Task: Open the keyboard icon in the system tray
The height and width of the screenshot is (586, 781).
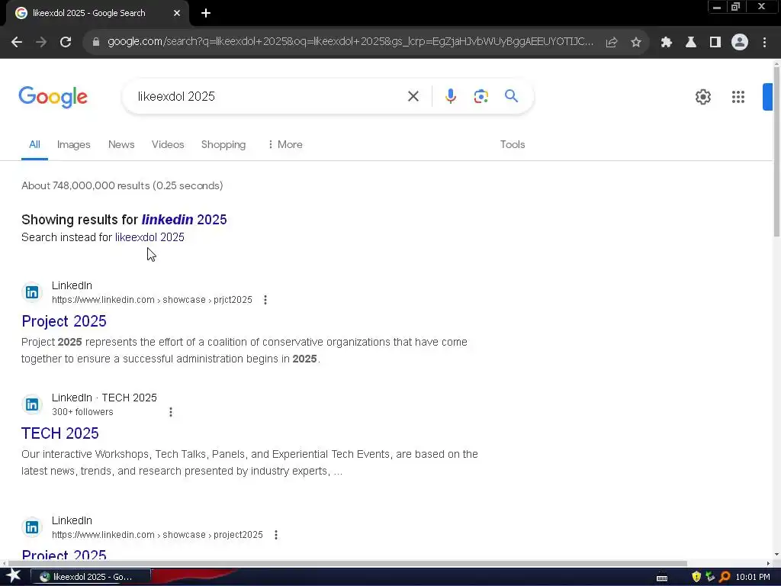Action: (662, 578)
